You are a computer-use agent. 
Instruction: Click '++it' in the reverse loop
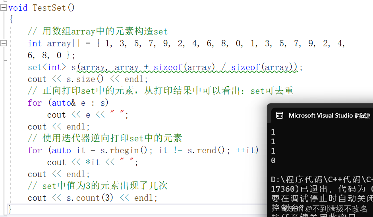tap(245, 150)
